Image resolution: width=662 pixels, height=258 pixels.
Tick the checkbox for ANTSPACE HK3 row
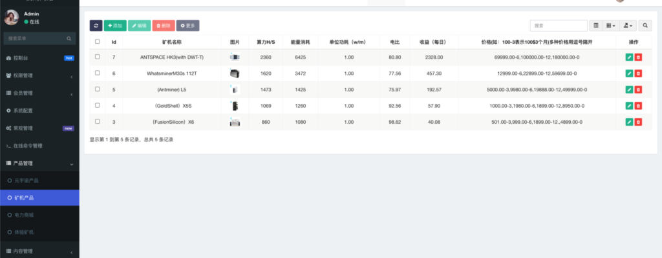point(98,57)
